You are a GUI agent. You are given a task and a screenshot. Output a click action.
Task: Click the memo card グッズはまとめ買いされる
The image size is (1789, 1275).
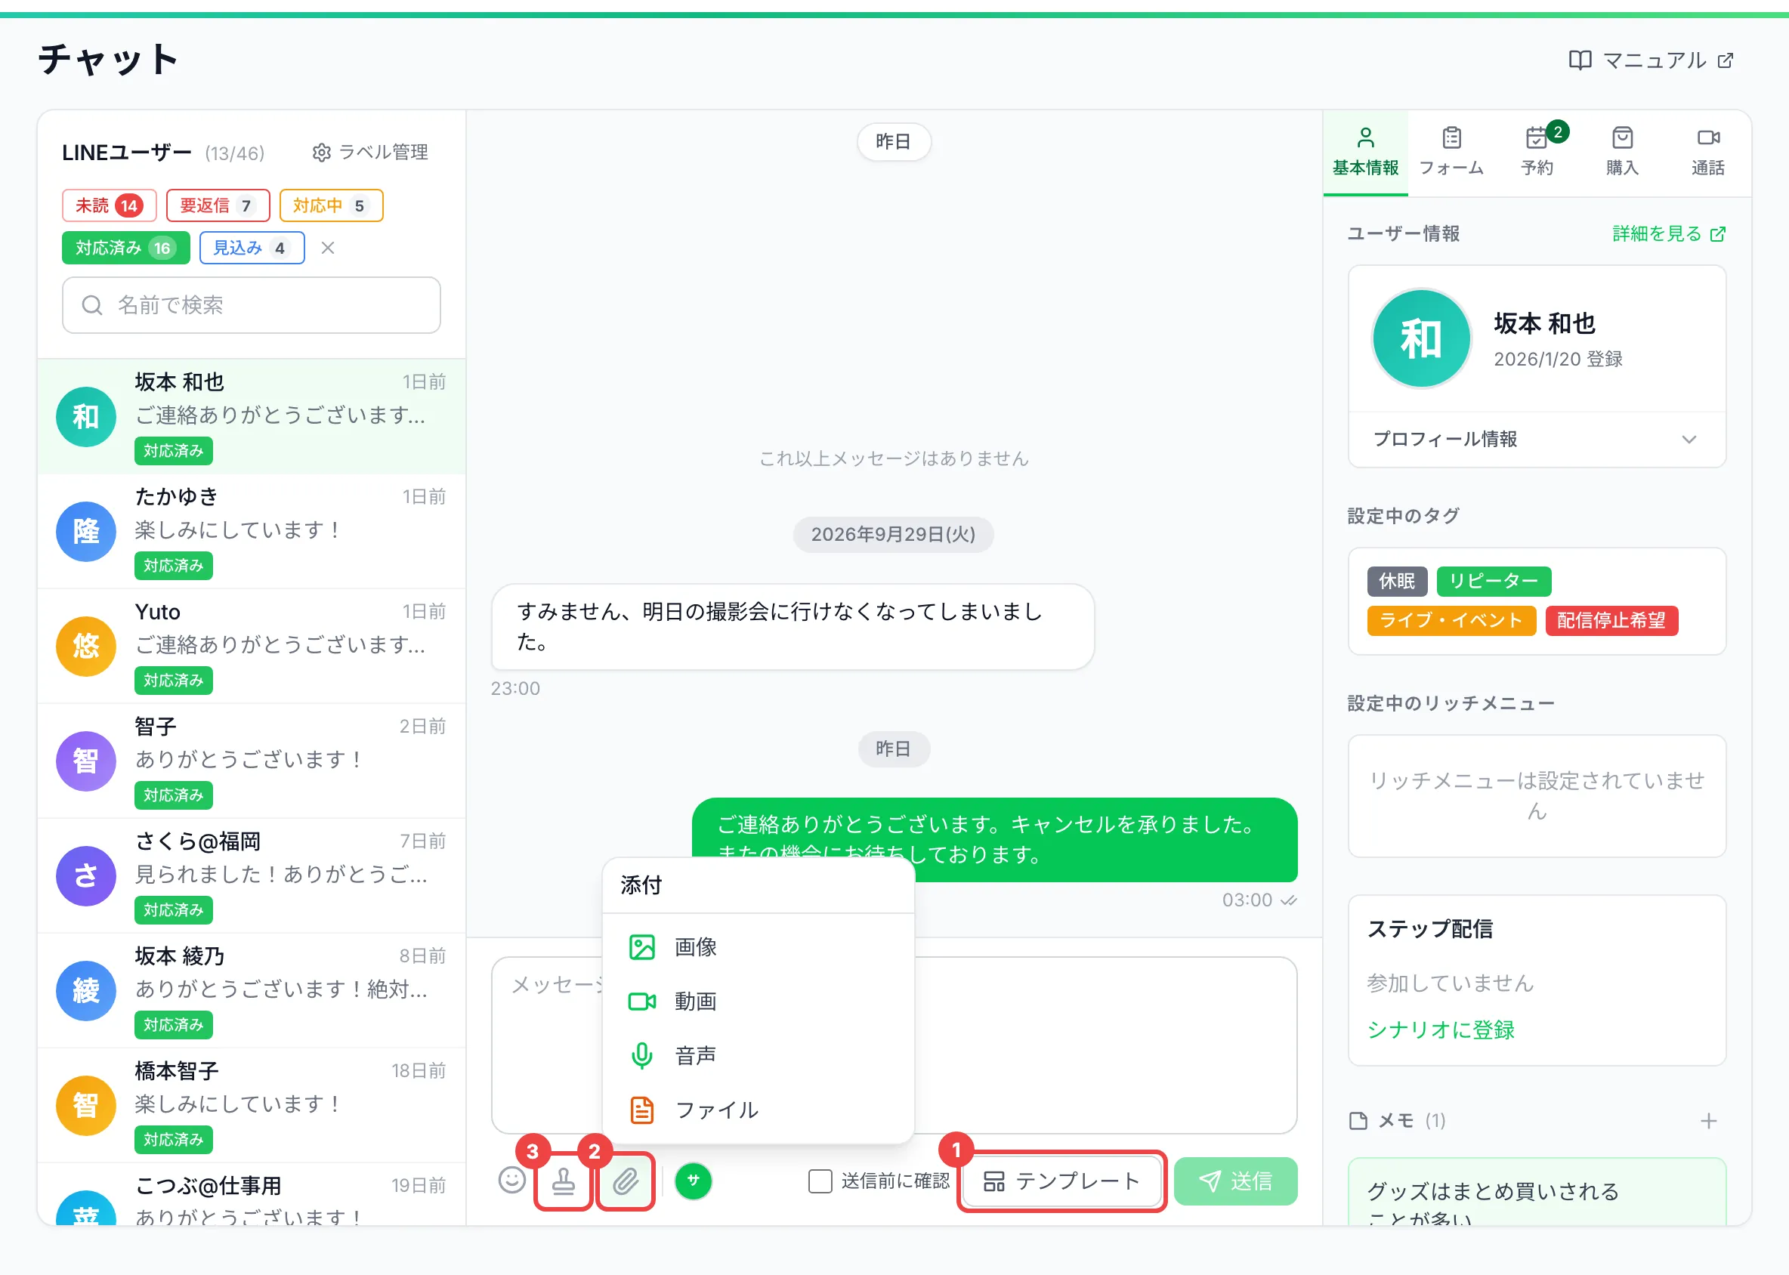[x=1536, y=1192]
